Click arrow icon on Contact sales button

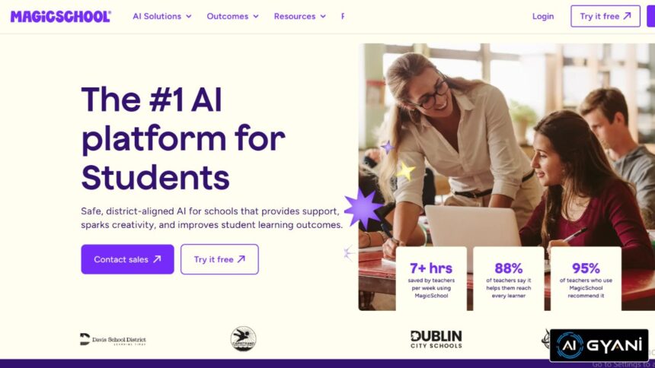coord(157,259)
